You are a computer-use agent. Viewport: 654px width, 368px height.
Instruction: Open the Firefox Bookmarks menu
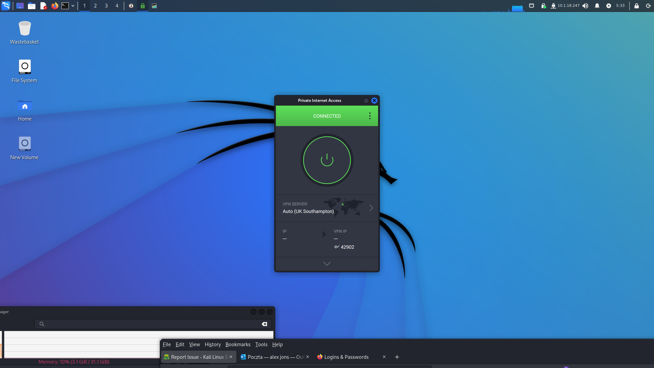(x=238, y=344)
